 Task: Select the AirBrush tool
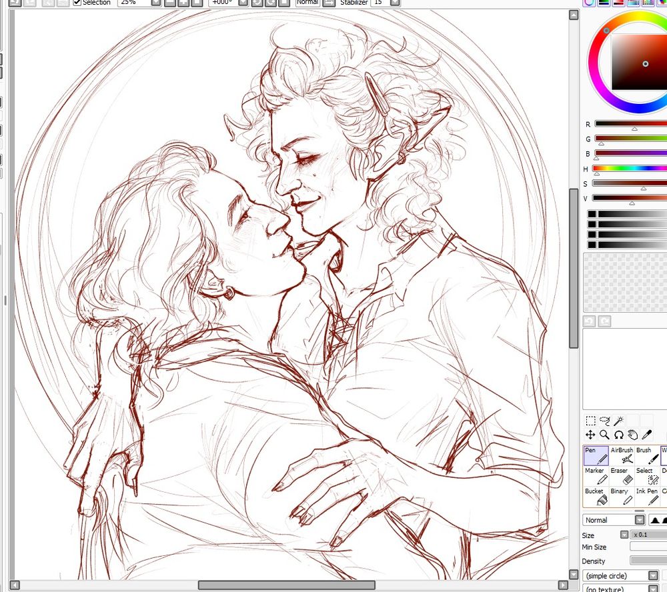[622, 455]
